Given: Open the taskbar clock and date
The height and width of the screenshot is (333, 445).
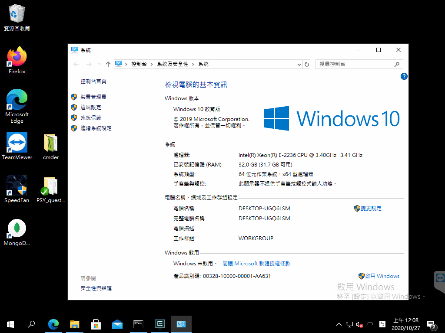Looking at the screenshot, I should pyautogui.click(x=405, y=324).
